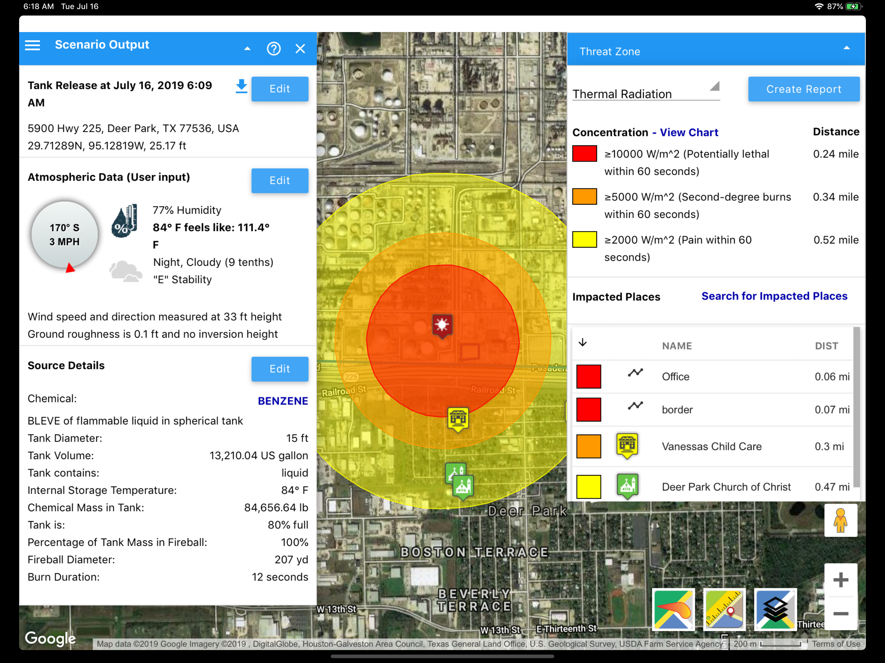The image size is (885, 663).
Task: Edit the Tank Release scenario details
Action: coord(280,89)
